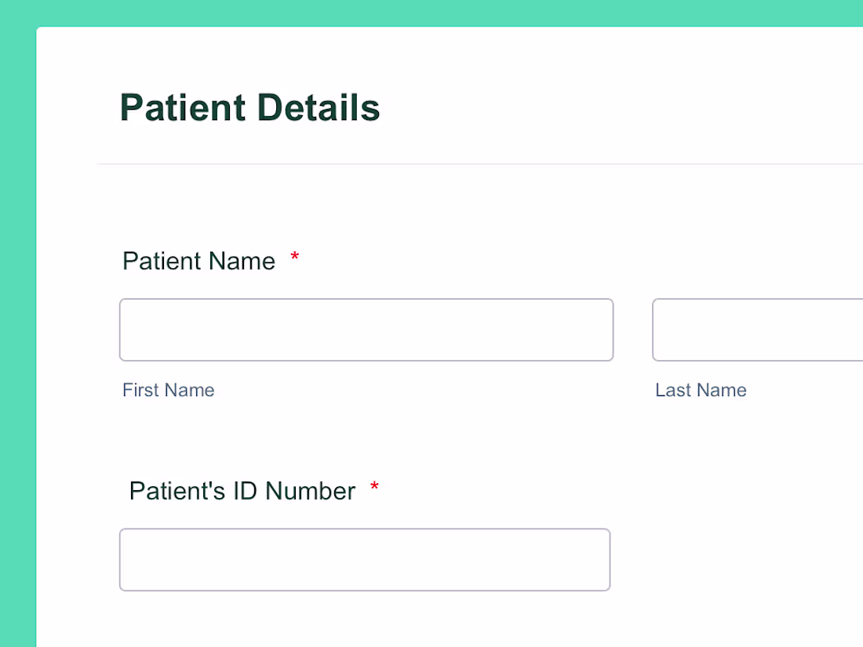
Task: Click the empty area beside the ID field
Action: [722, 559]
